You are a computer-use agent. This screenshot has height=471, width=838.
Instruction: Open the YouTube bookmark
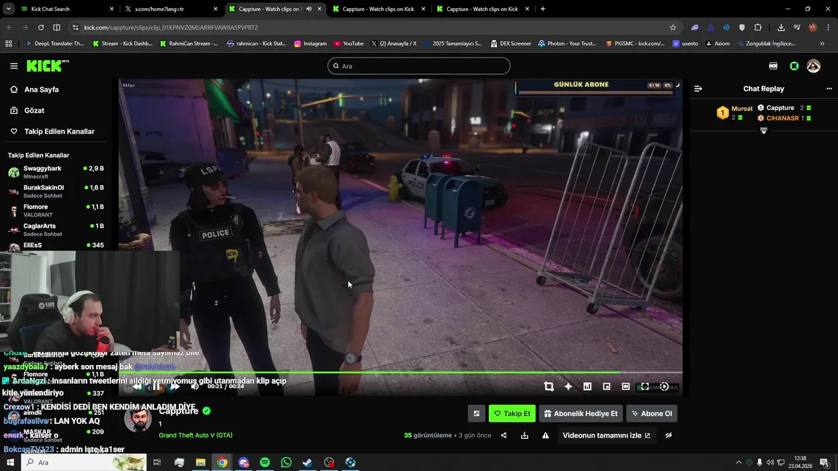pyautogui.click(x=348, y=44)
